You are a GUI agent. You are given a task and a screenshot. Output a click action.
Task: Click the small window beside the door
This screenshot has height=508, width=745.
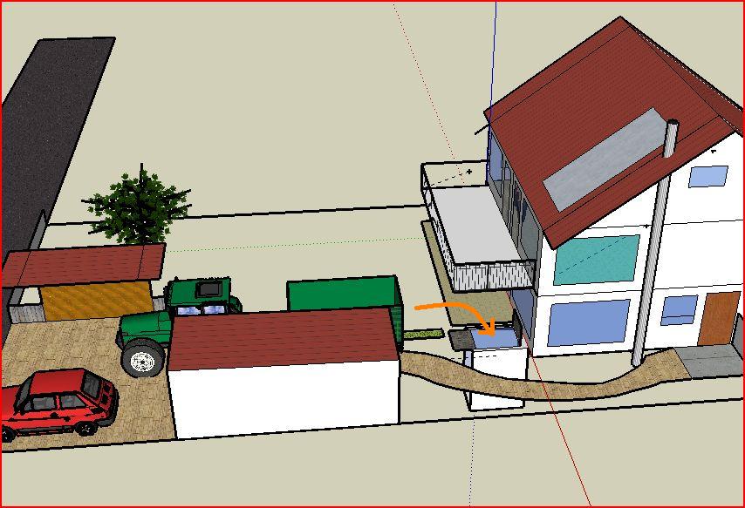click(x=678, y=310)
